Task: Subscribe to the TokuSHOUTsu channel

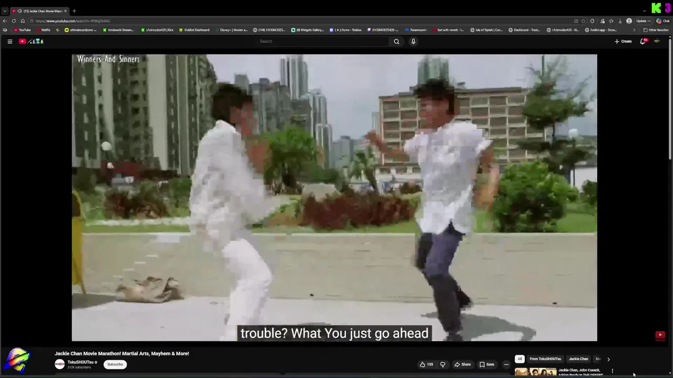Action: [x=115, y=364]
